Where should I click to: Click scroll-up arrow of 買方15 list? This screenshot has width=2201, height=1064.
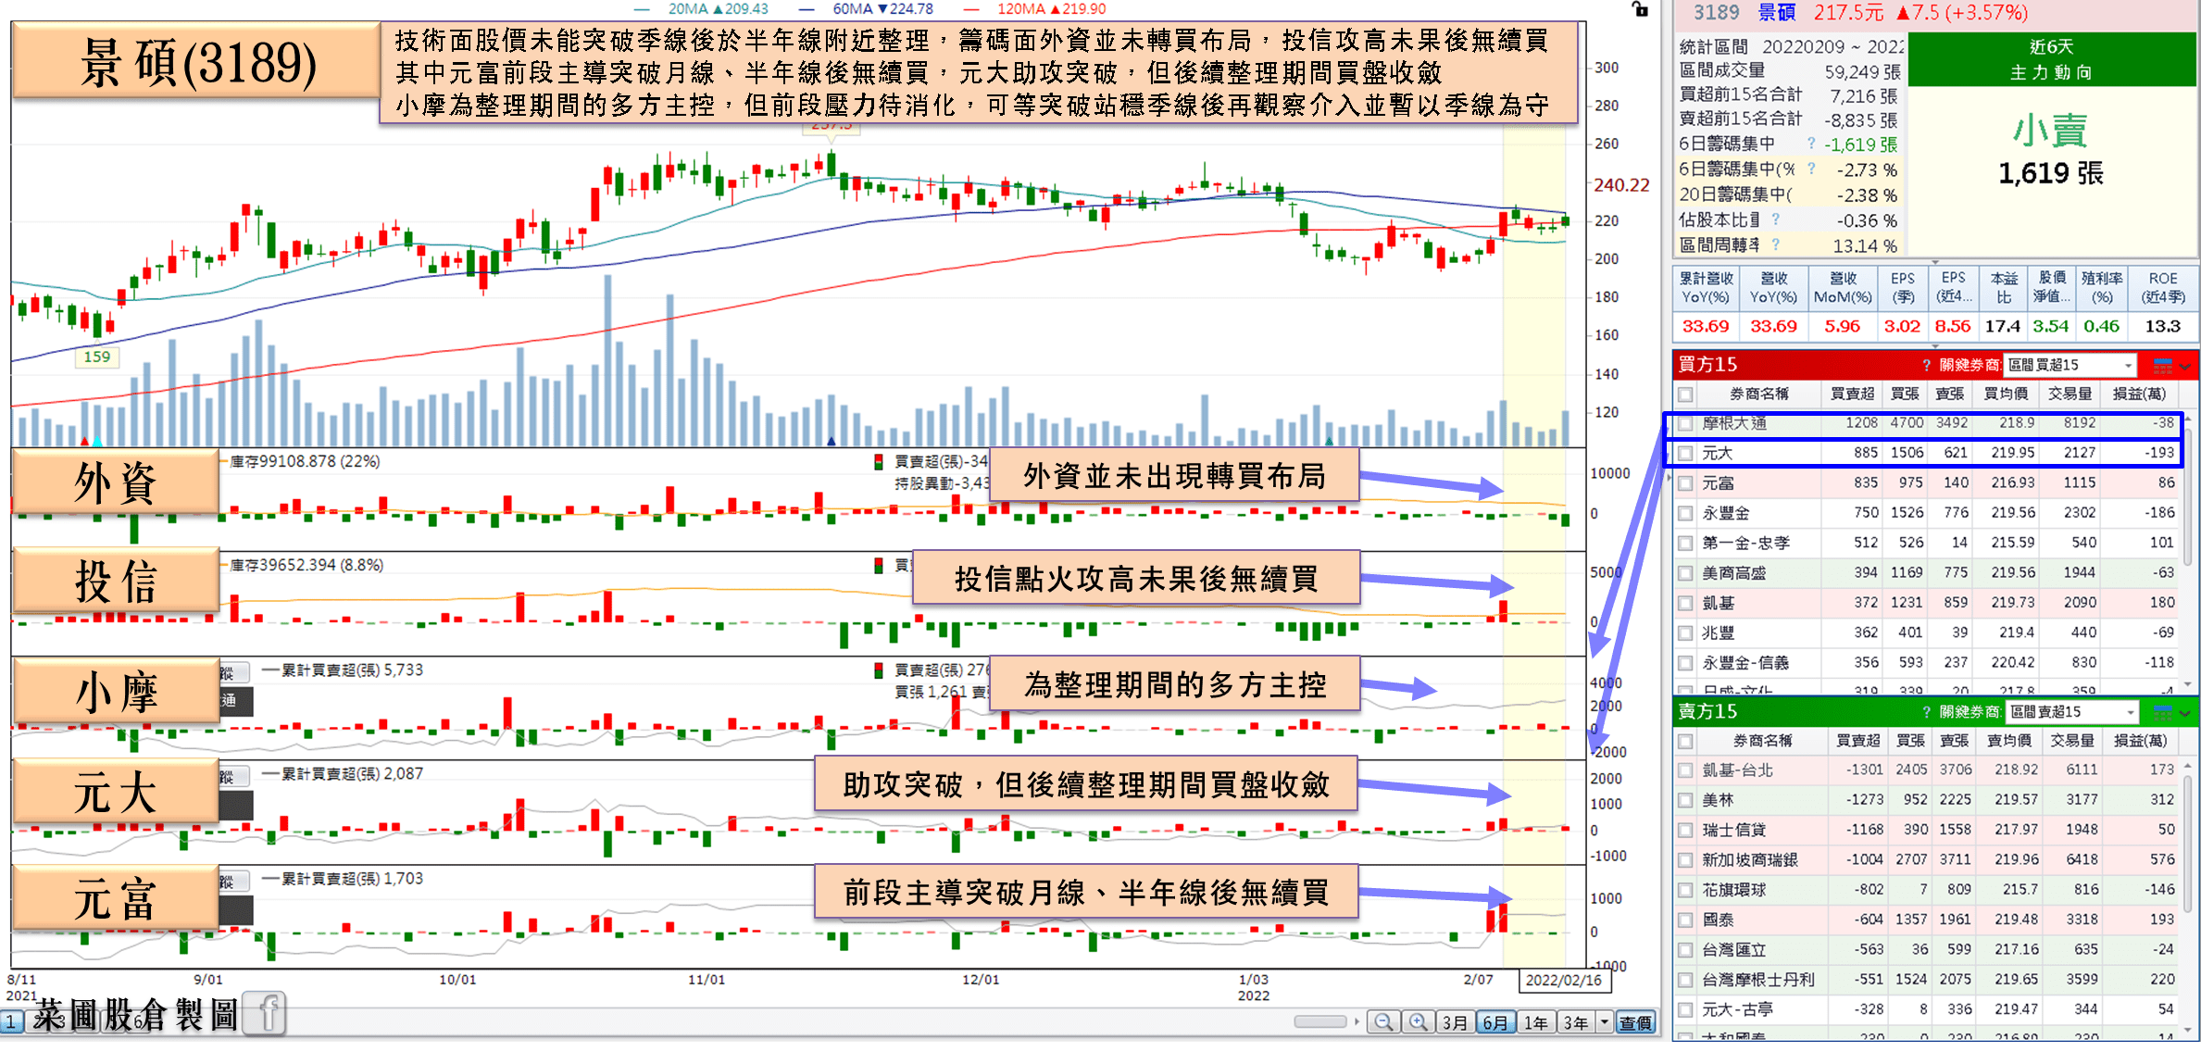[x=2188, y=419]
